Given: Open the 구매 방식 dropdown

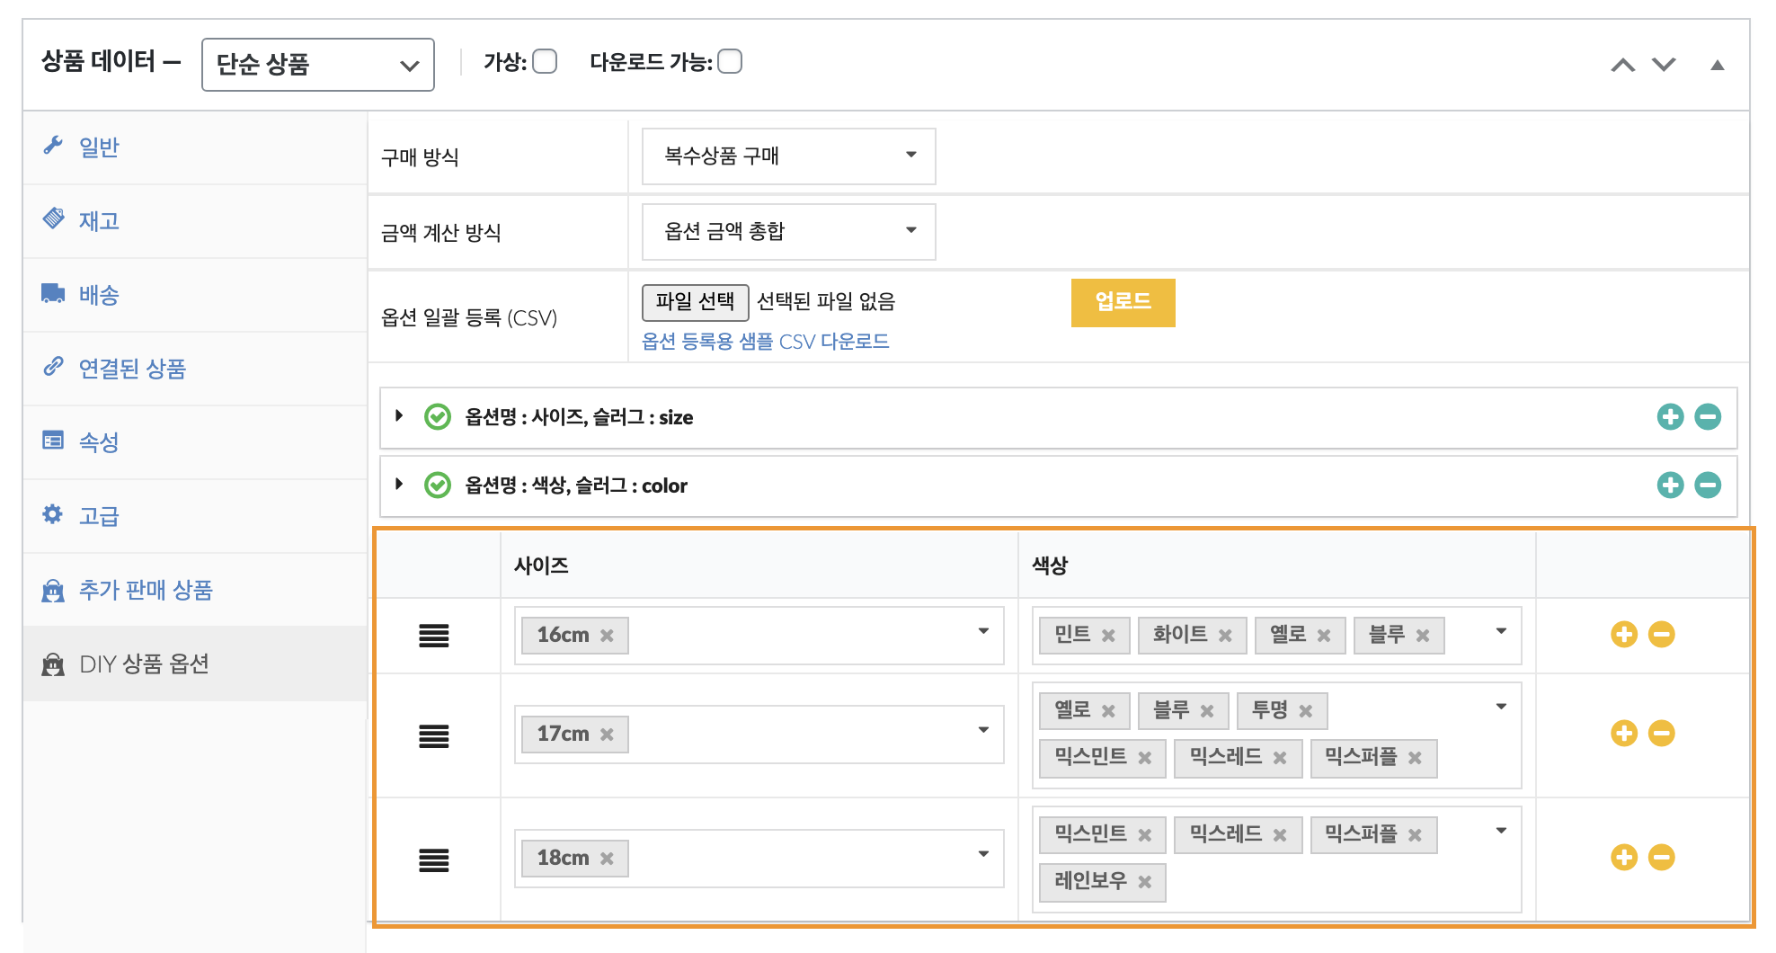Looking at the screenshot, I should (788, 156).
